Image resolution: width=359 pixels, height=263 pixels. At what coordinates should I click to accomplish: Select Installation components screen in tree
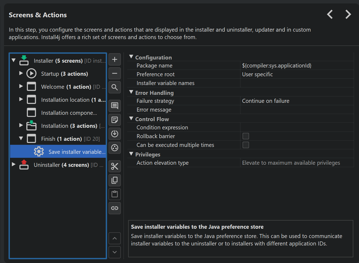(x=69, y=113)
